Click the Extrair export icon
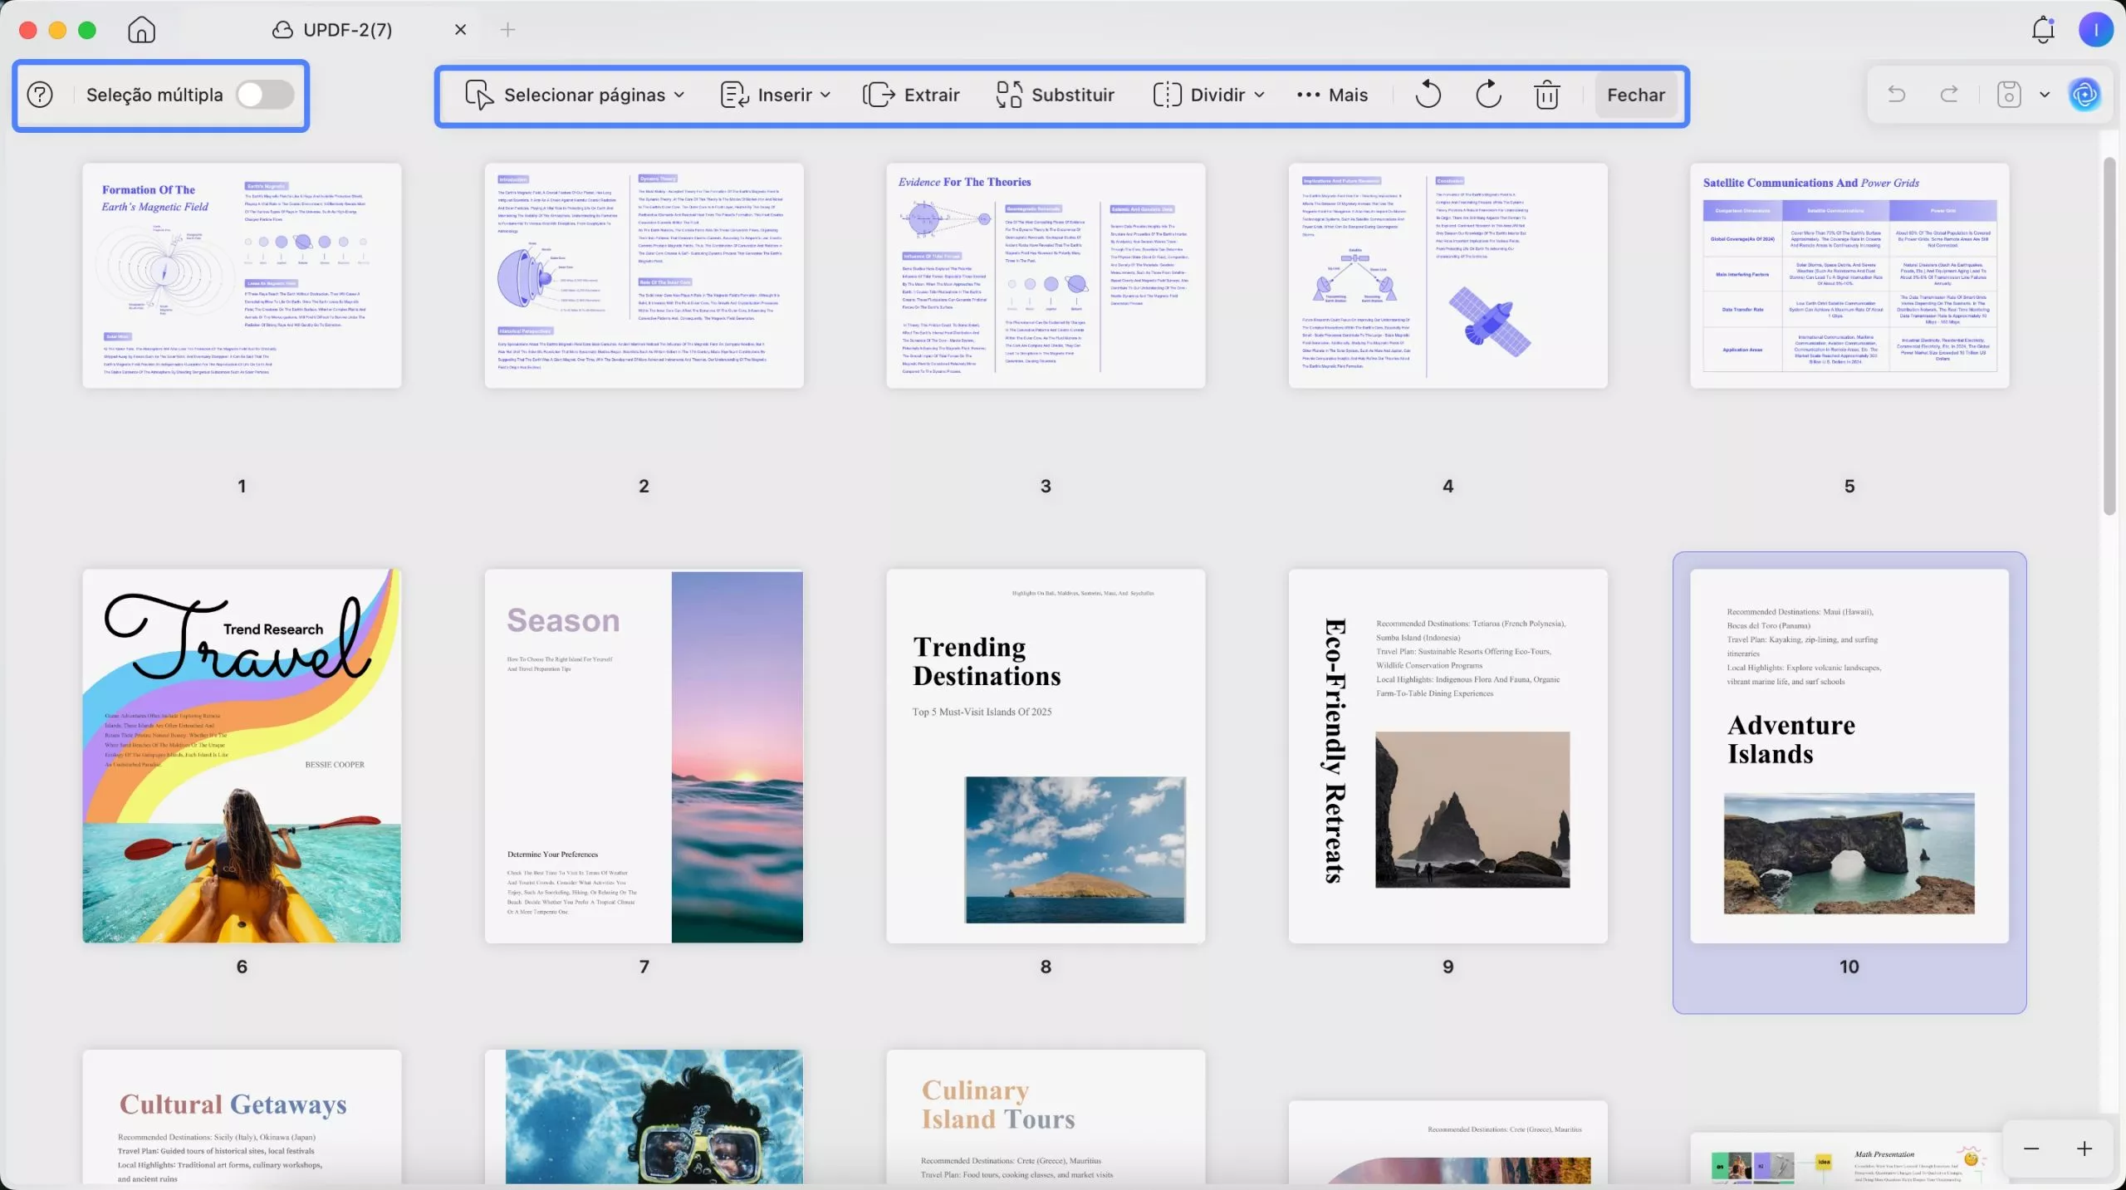The height and width of the screenshot is (1190, 2126). click(879, 95)
